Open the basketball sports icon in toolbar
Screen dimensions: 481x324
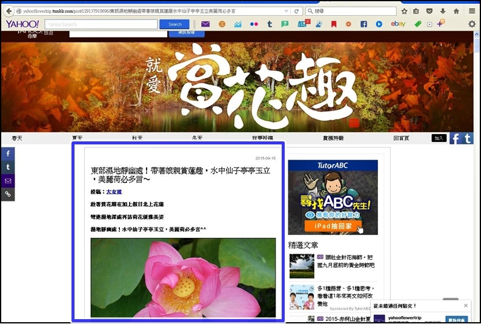tap(222, 24)
